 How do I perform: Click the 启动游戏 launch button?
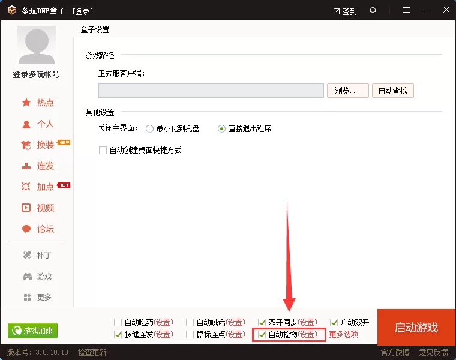pyautogui.click(x=416, y=328)
